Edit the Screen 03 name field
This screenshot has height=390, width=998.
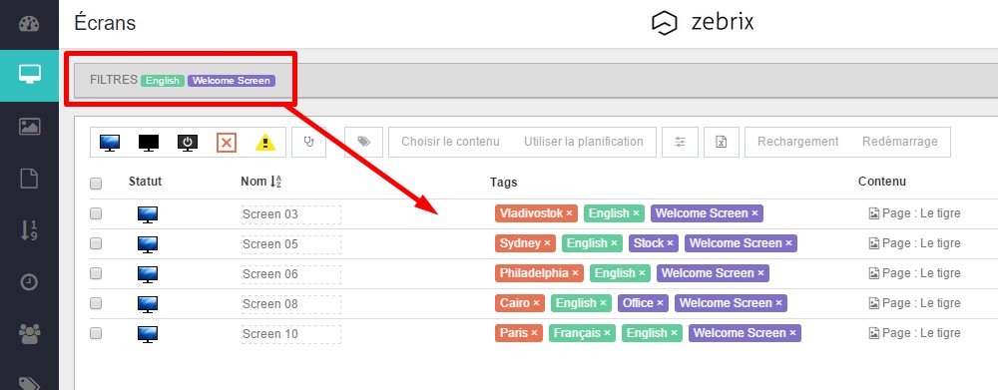click(x=290, y=214)
